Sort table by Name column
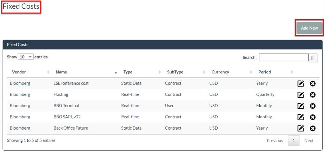 (x=61, y=72)
